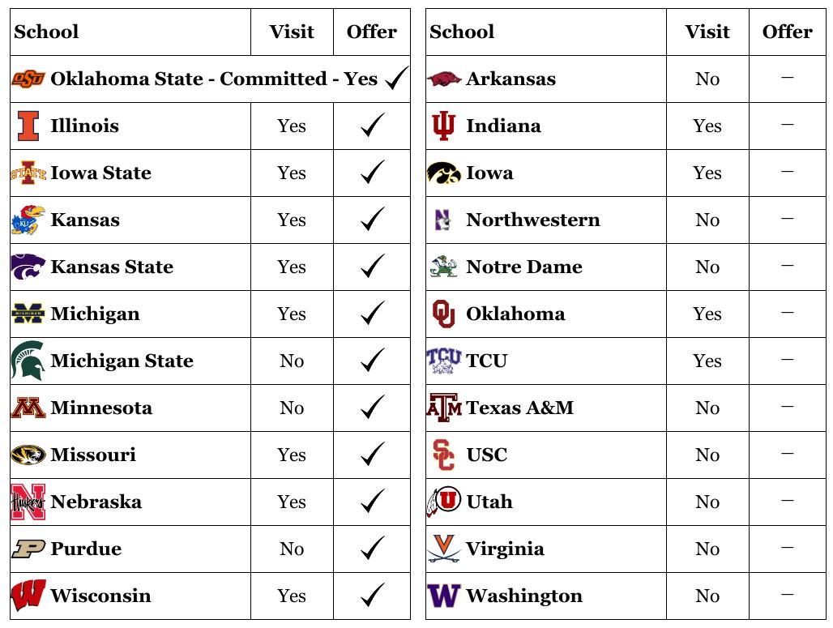Click the Texas A&M logo

(x=444, y=408)
